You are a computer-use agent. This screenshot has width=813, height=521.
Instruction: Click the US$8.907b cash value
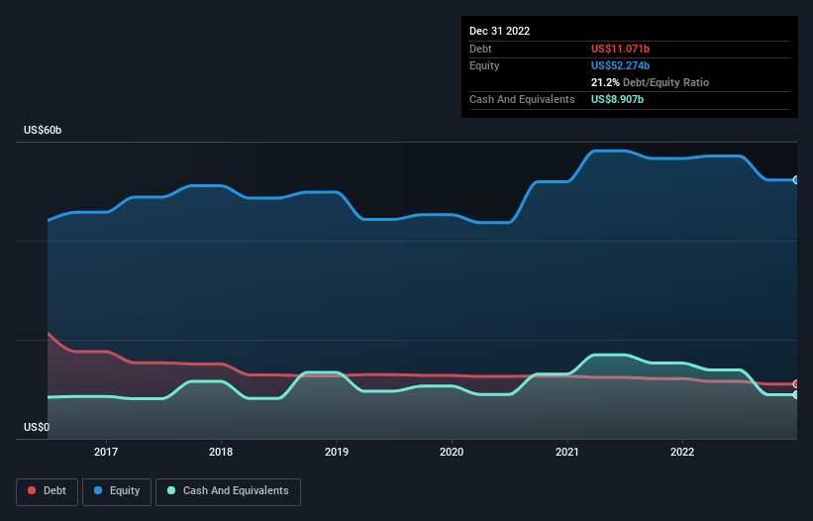click(x=618, y=99)
